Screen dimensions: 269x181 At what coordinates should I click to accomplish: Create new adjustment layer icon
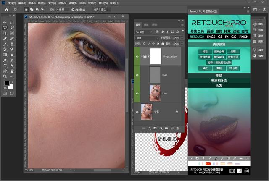pos(161,128)
